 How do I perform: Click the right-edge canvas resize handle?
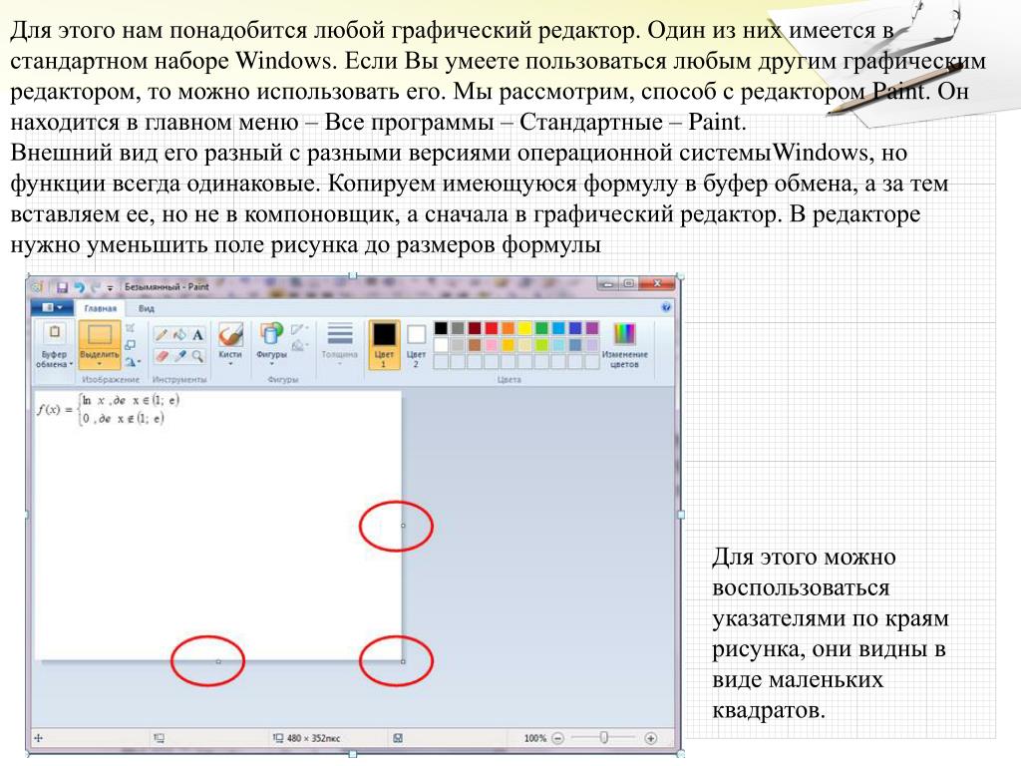coord(403,526)
